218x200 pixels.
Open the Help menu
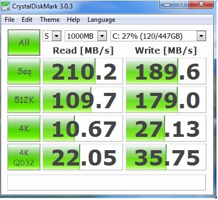coord(73,20)
